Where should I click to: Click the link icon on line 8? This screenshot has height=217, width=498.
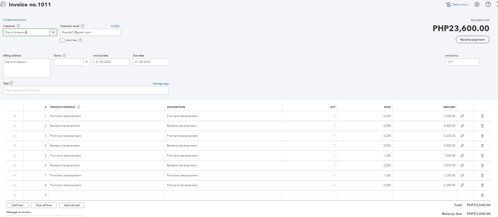click(462, 185)
